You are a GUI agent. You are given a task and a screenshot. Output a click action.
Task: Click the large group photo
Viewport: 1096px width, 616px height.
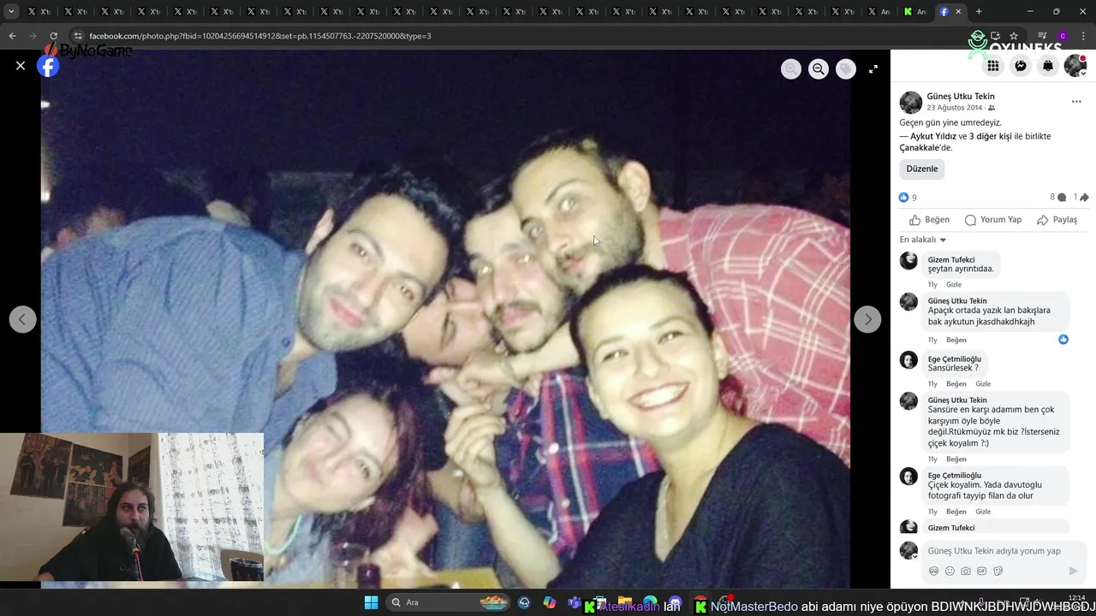(x=445, y=319)
